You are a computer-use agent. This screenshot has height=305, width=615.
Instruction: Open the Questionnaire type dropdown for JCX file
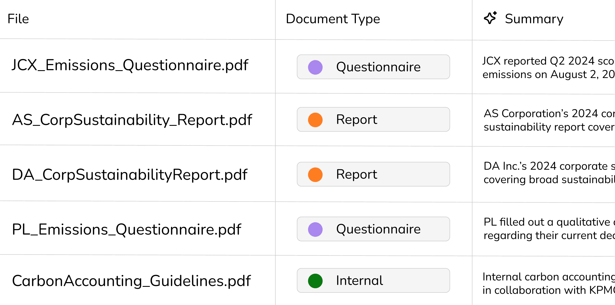(373, 67)
